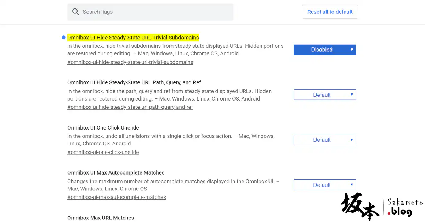The image size is (425, 223).
Task: Click the magnifying glass search icon
Action: [x=75, y=12]
